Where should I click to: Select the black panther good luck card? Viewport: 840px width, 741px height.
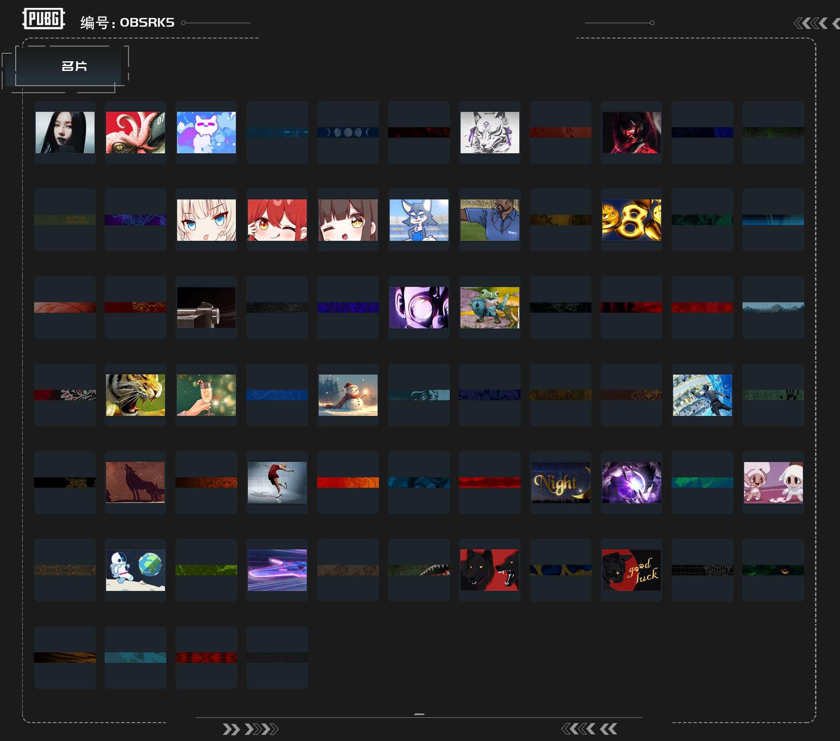point(631,570)
